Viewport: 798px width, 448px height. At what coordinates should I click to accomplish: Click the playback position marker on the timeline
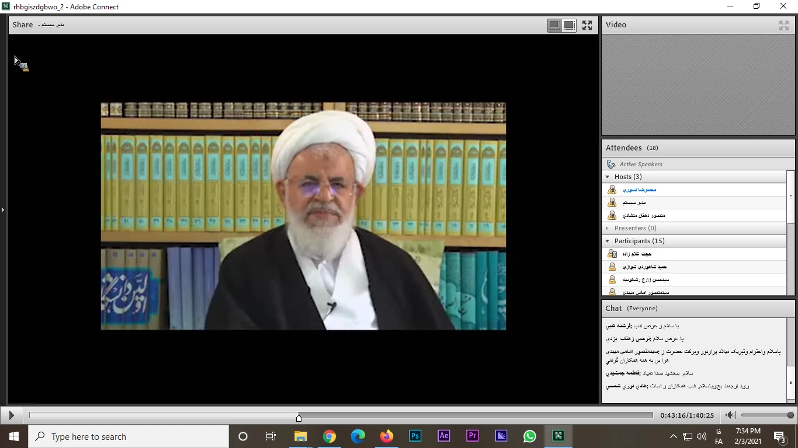pos(299,418)
